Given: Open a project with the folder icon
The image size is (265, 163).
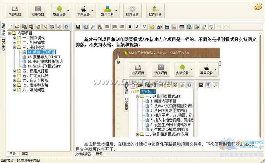Looking at the screenshot, I should (x=18, y=27).
